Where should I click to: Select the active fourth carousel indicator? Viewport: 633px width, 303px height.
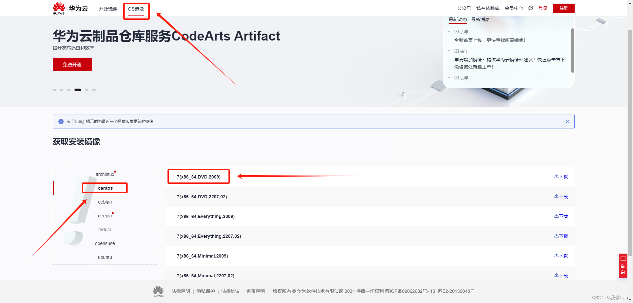[x=78, y=90]
